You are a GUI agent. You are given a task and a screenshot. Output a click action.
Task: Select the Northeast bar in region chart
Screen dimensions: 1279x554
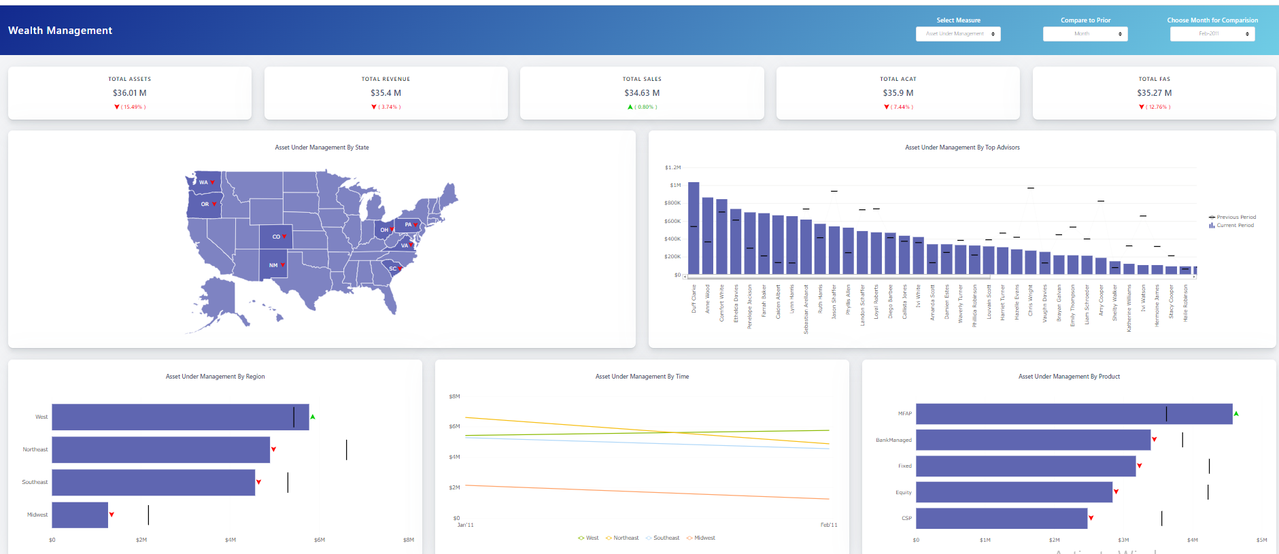coord(161,450)
